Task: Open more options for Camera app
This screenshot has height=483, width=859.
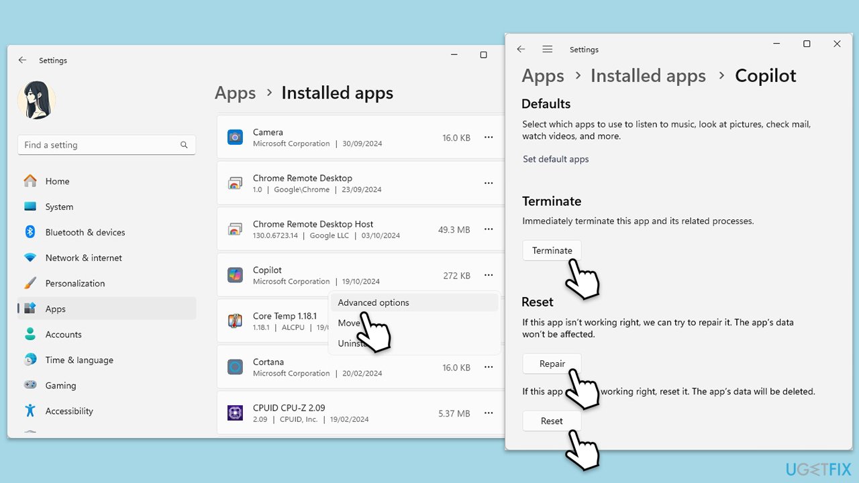Action: [489, 138]
